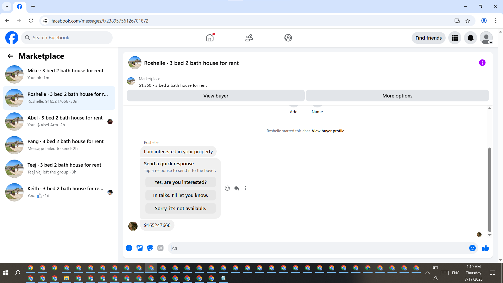503x283 pixels.
Task: Send 'In talks. I'll let you know.' response
Action: (x=181, y=195)
